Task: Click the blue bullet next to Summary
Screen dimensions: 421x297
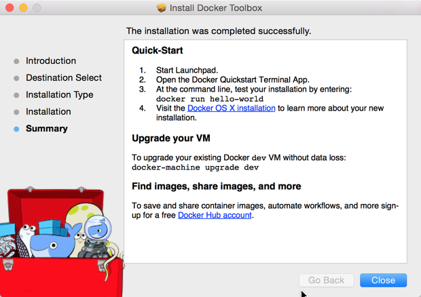Action: click(16, 129)
